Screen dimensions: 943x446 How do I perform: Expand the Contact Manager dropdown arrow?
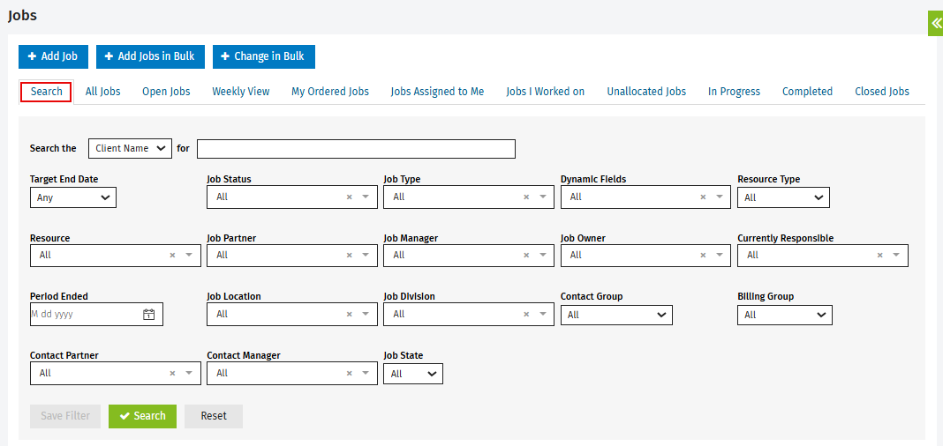pyautogui.click(x=366, y=373)
